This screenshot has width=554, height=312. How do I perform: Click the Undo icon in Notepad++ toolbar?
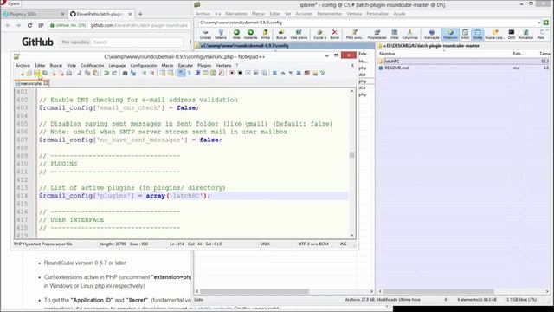[x=106, y=73]
